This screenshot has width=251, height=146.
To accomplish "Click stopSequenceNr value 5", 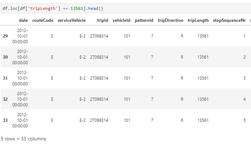I will click(x=245, y=120).
